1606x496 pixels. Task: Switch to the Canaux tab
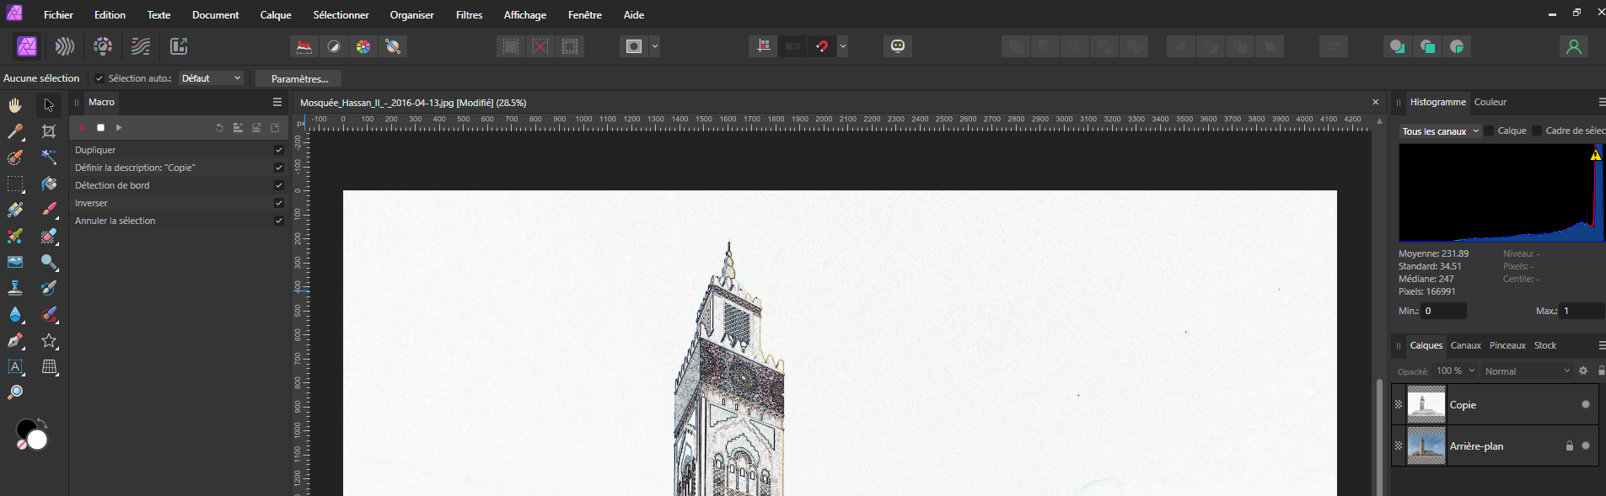1465,345
